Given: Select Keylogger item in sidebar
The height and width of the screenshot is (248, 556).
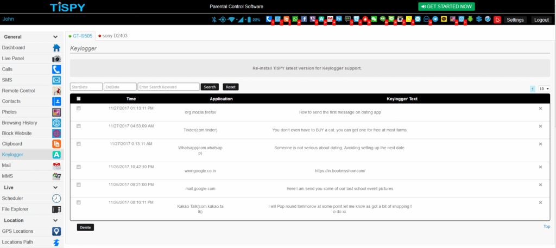Looking at the screenshot, I should [32, 155].
